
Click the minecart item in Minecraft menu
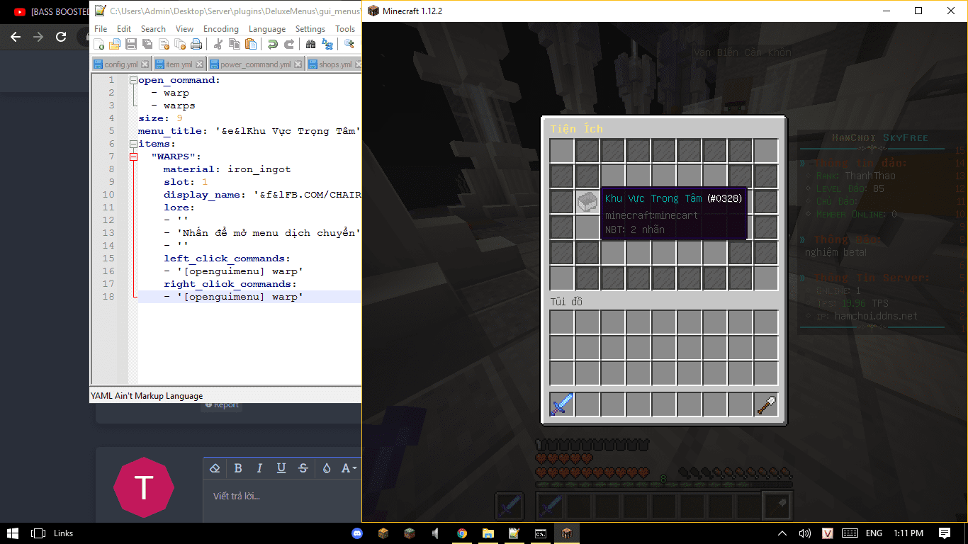587,202
